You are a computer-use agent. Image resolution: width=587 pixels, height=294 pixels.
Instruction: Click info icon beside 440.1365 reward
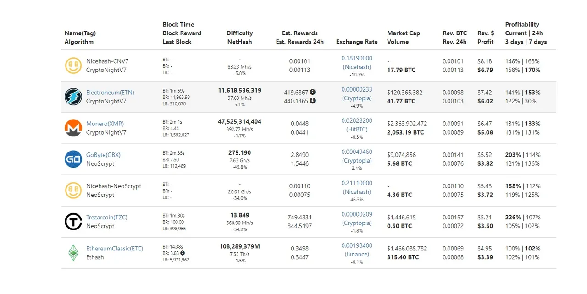313,101
